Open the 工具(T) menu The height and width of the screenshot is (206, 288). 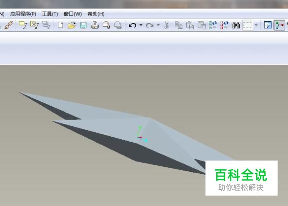point(50,14)
